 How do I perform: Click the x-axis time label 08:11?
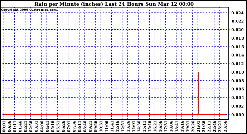pos(79,126)
